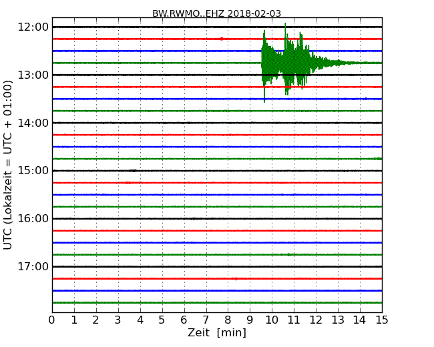Select the 14:00 time label
The width and height of the screenshot is (434, 347).
pyautogui.click(x=33, y=123)
